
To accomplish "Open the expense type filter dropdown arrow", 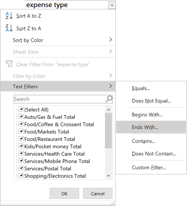I will click(x=112, y=6).
